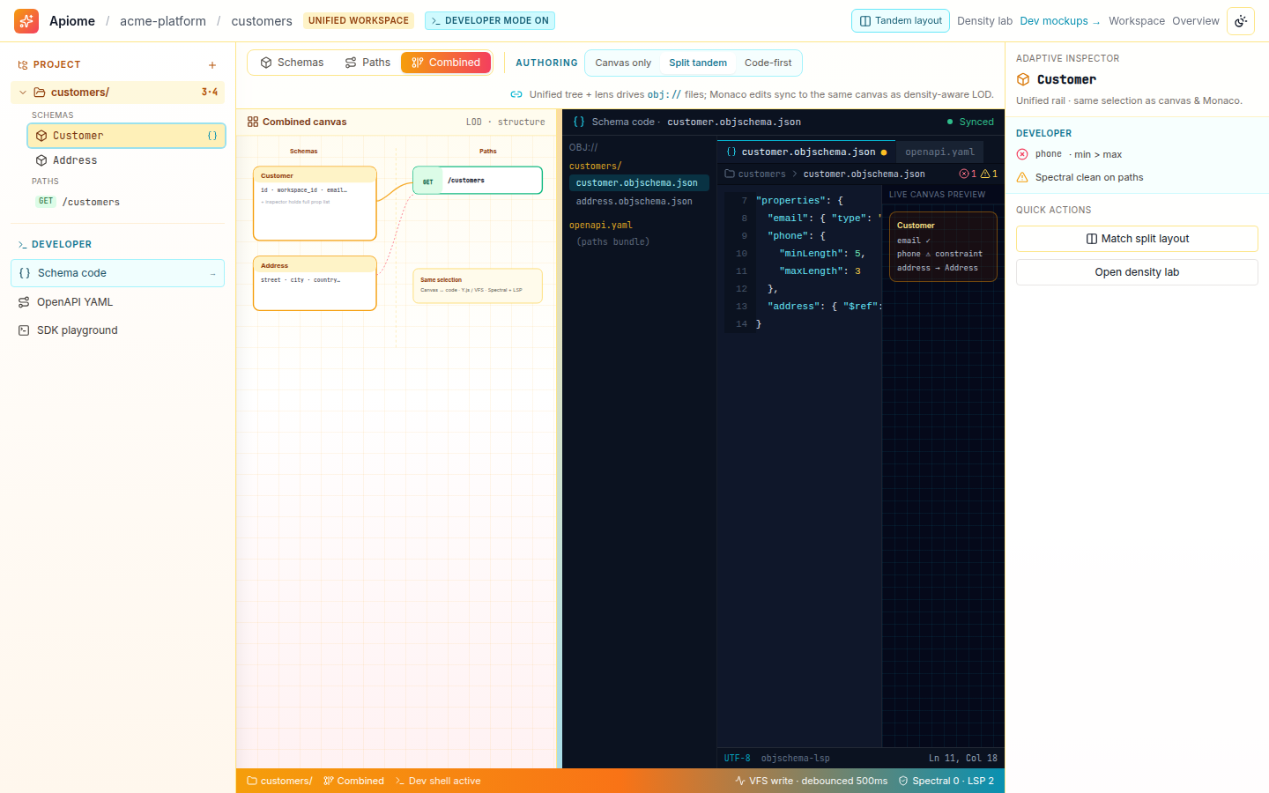The width and height of the screenshot is (1269, 793).
Task: Click the customers folder icon in the editor breadcrumb
Action: click(730, 174)
